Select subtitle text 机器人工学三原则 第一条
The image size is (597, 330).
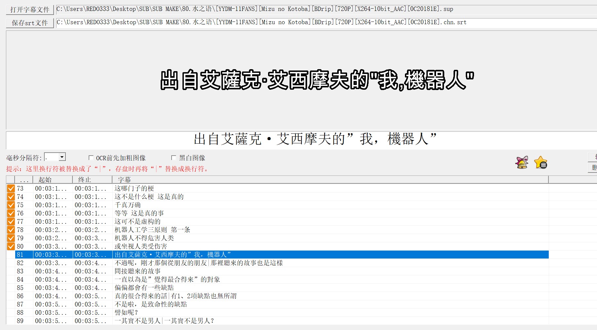tap(152, 230)
